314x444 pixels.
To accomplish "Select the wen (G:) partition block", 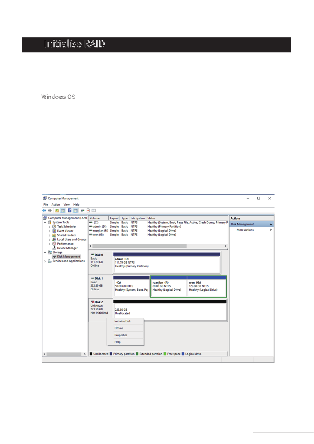I will pos(207,288).
